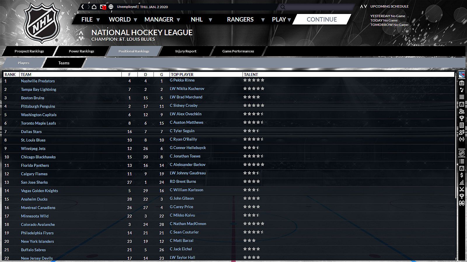Open the dollar sign sidebar icon

pos(462,175)
